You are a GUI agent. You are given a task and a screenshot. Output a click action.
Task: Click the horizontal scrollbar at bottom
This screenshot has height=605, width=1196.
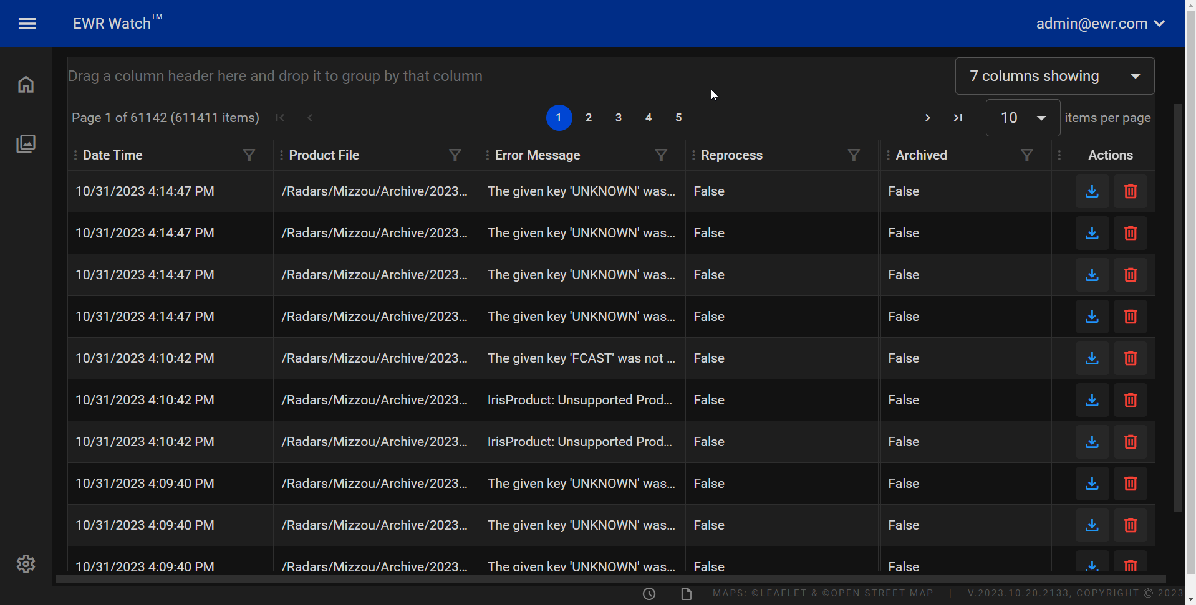(610, 579)
